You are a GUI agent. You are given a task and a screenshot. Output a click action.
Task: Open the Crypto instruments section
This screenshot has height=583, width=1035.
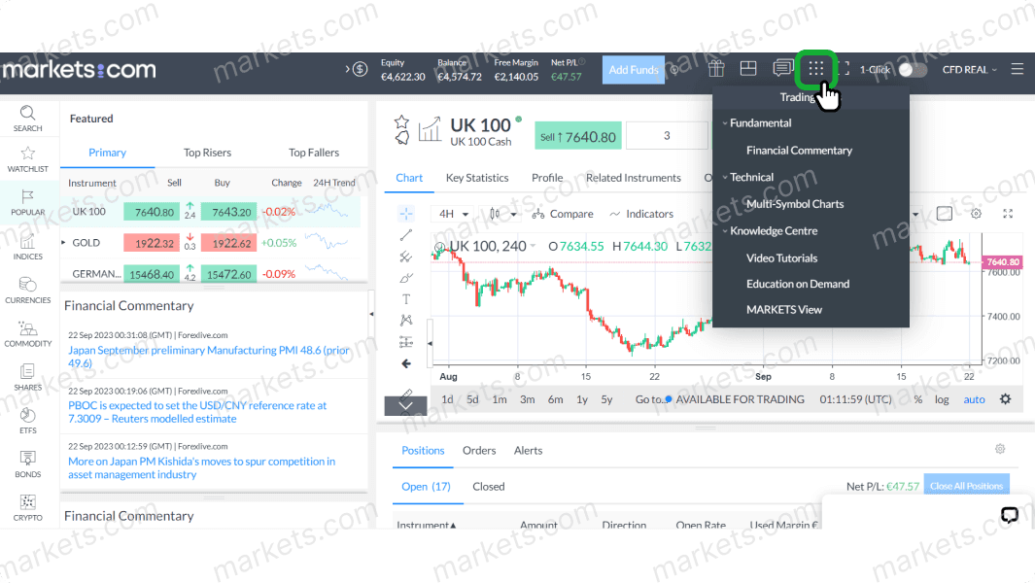click(28, 506)
